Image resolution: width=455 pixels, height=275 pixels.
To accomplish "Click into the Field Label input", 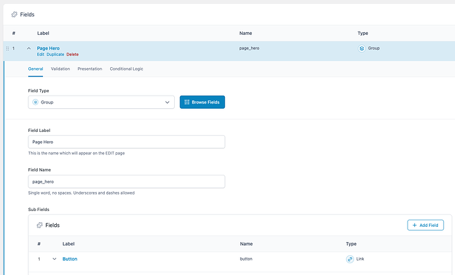I will [x=127, y=142].
